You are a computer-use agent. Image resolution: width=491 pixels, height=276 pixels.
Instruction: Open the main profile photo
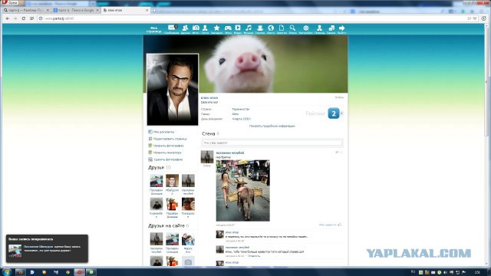pos(173,90)
